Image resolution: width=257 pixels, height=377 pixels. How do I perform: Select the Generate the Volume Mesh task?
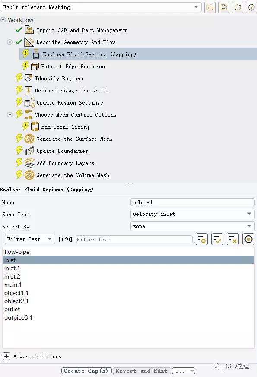click(73, 175)
